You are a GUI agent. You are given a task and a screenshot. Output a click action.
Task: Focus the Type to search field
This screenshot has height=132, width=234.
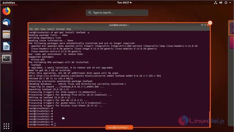(x=117, y=12)
